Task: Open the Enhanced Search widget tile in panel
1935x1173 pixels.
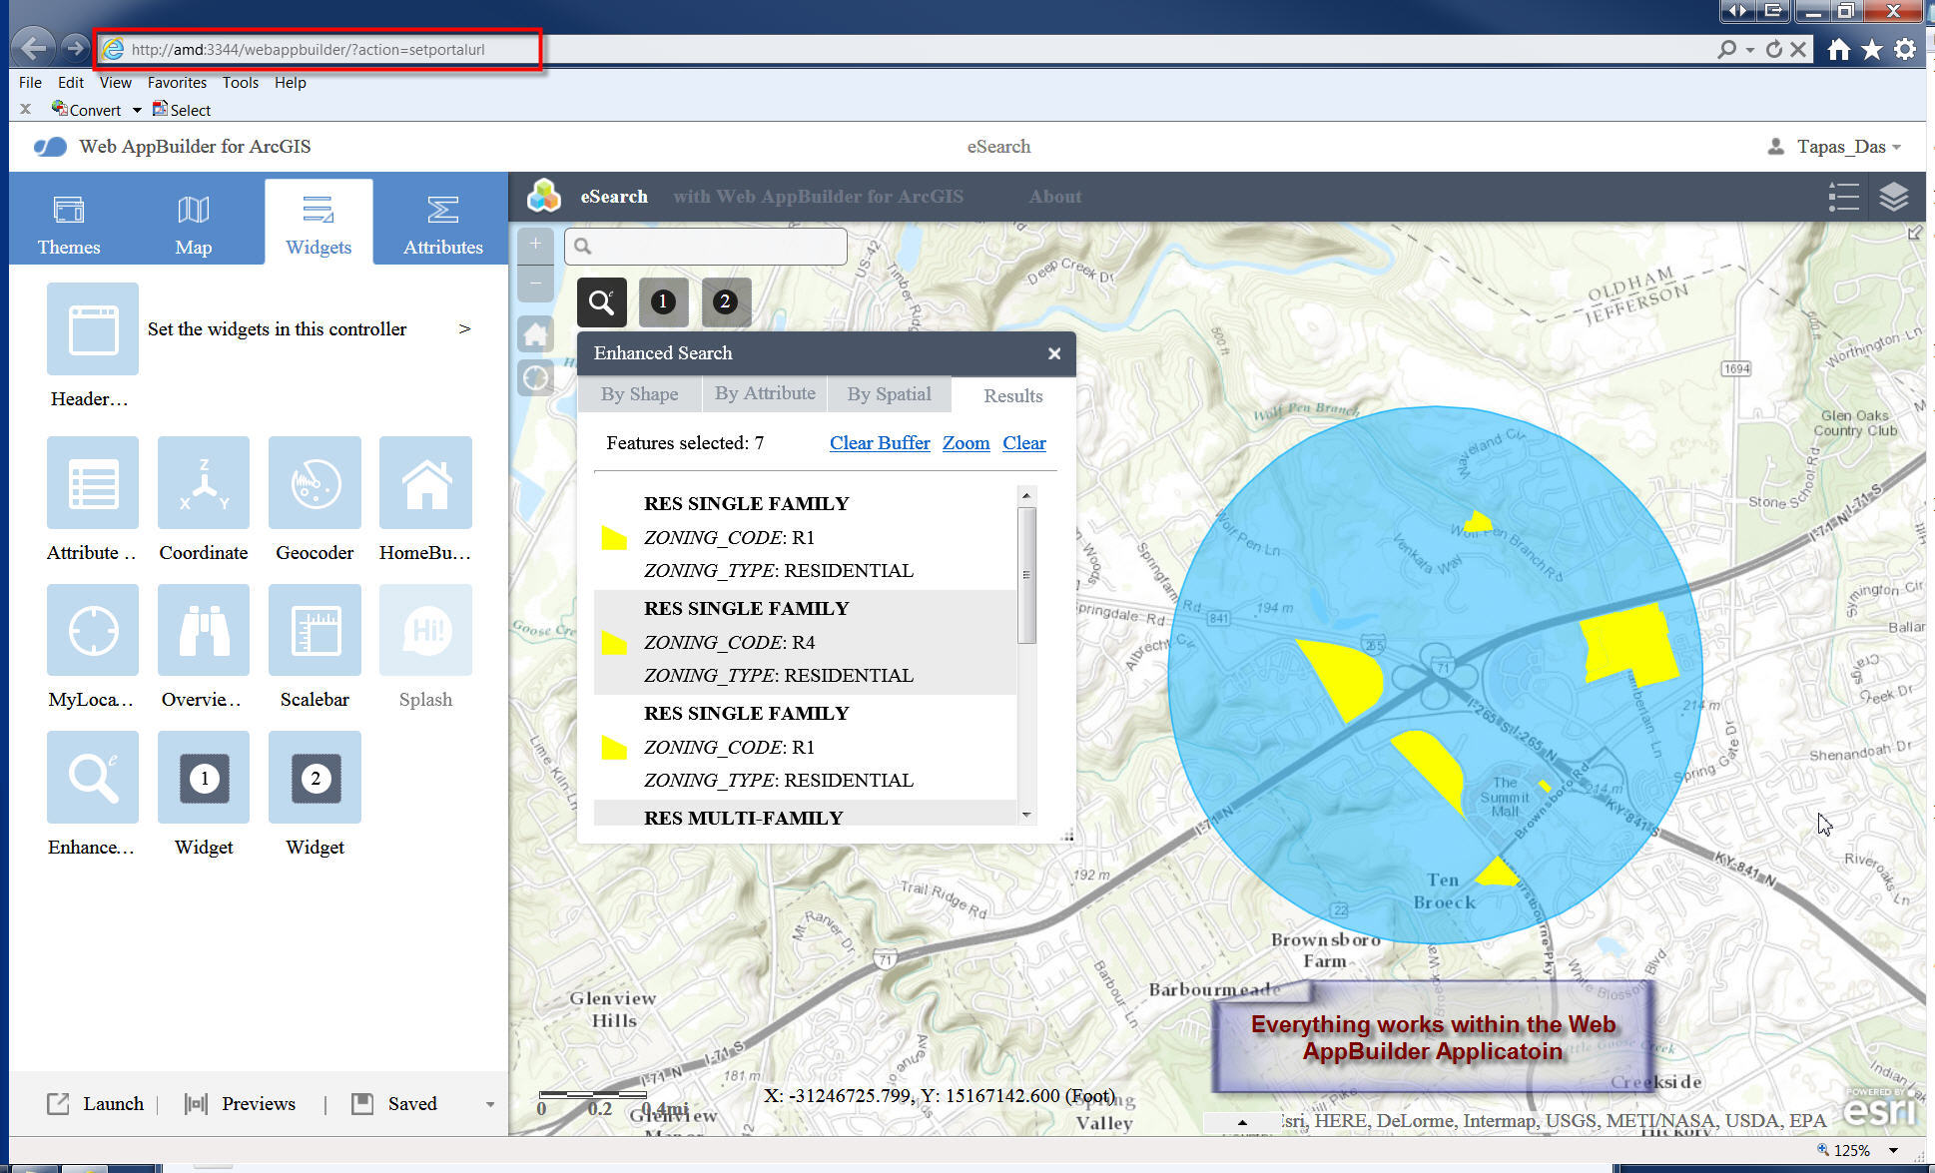Action: point(92,777)
